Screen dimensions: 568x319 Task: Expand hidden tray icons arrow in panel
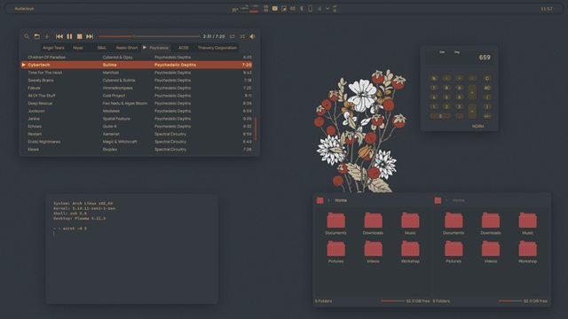pos(327,8)
